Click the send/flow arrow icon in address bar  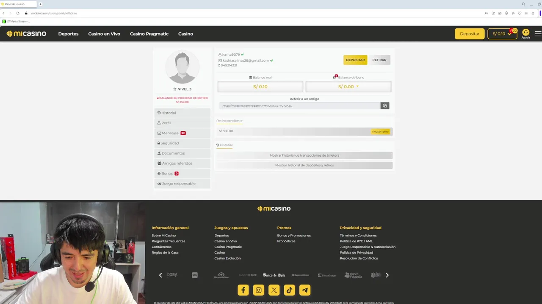click(x=513, y=13)
